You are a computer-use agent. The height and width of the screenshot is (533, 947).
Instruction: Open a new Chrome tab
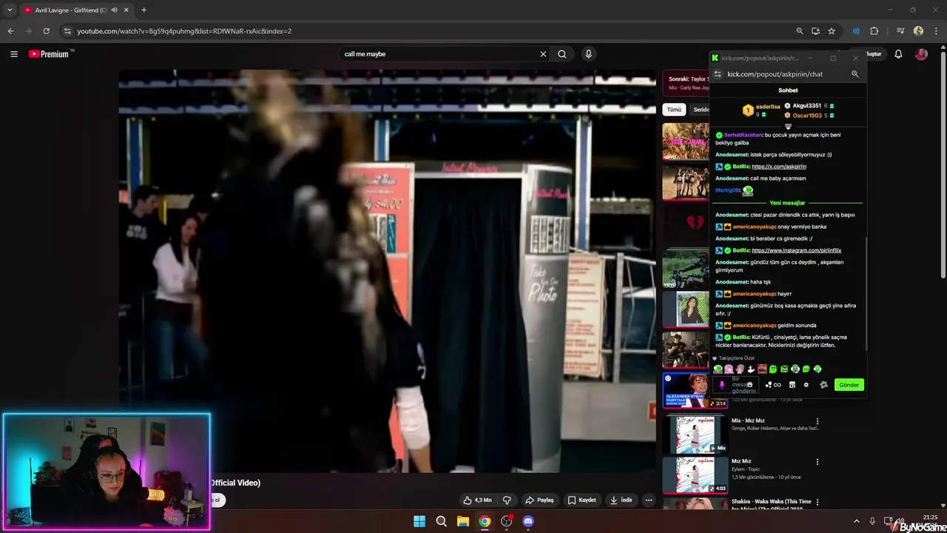tap(144, 10)
